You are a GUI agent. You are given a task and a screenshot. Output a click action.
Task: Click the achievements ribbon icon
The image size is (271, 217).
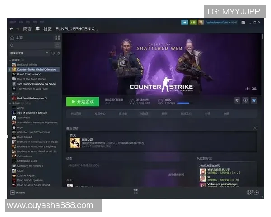point(160,101)
